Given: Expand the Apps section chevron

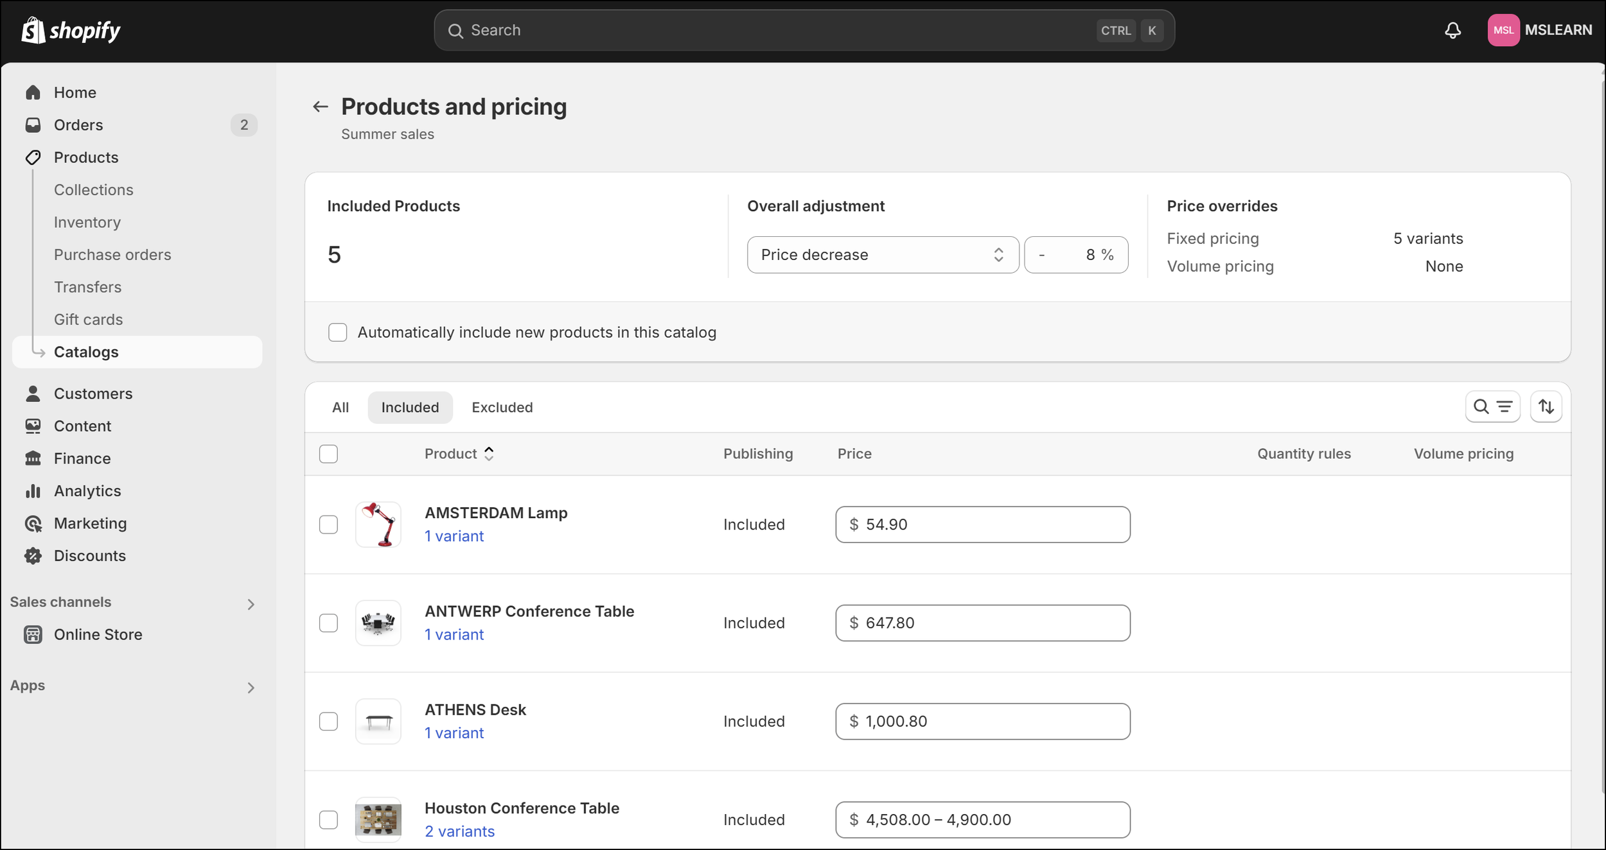Looking at the screenshot, I should [251, 688].
